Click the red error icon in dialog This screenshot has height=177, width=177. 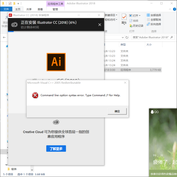pyautogui.click(x=35, y=95)
